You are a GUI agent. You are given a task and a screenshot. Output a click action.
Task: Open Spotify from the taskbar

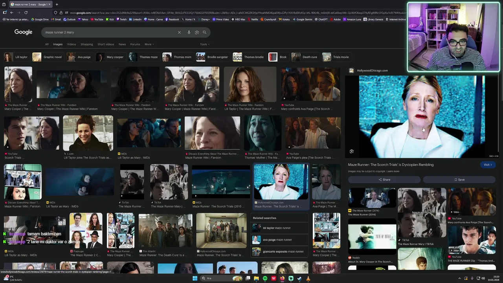[x=265, y=278]
